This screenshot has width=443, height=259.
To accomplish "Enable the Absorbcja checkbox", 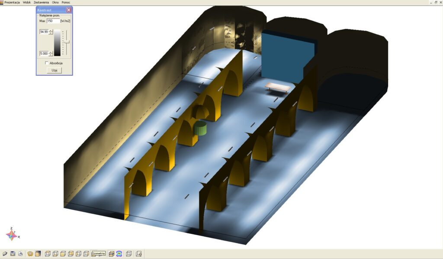I will coord(47,63).
